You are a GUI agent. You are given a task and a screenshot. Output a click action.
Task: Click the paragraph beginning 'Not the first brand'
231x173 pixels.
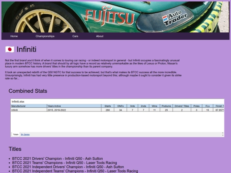(92, 63)
